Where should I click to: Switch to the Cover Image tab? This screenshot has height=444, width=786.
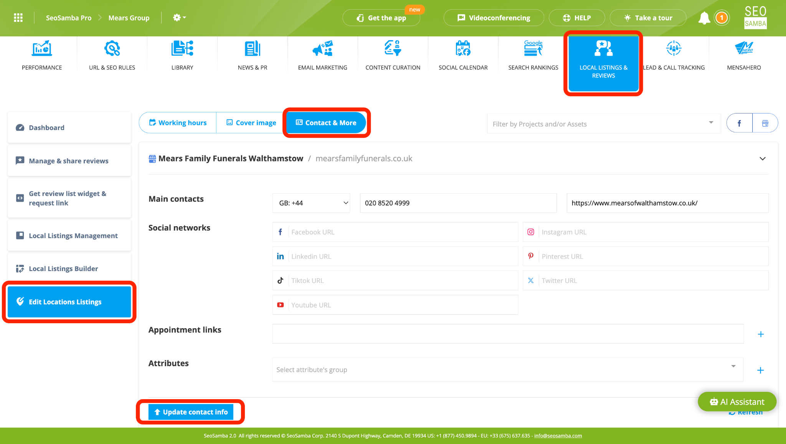(x=251, y=122)
